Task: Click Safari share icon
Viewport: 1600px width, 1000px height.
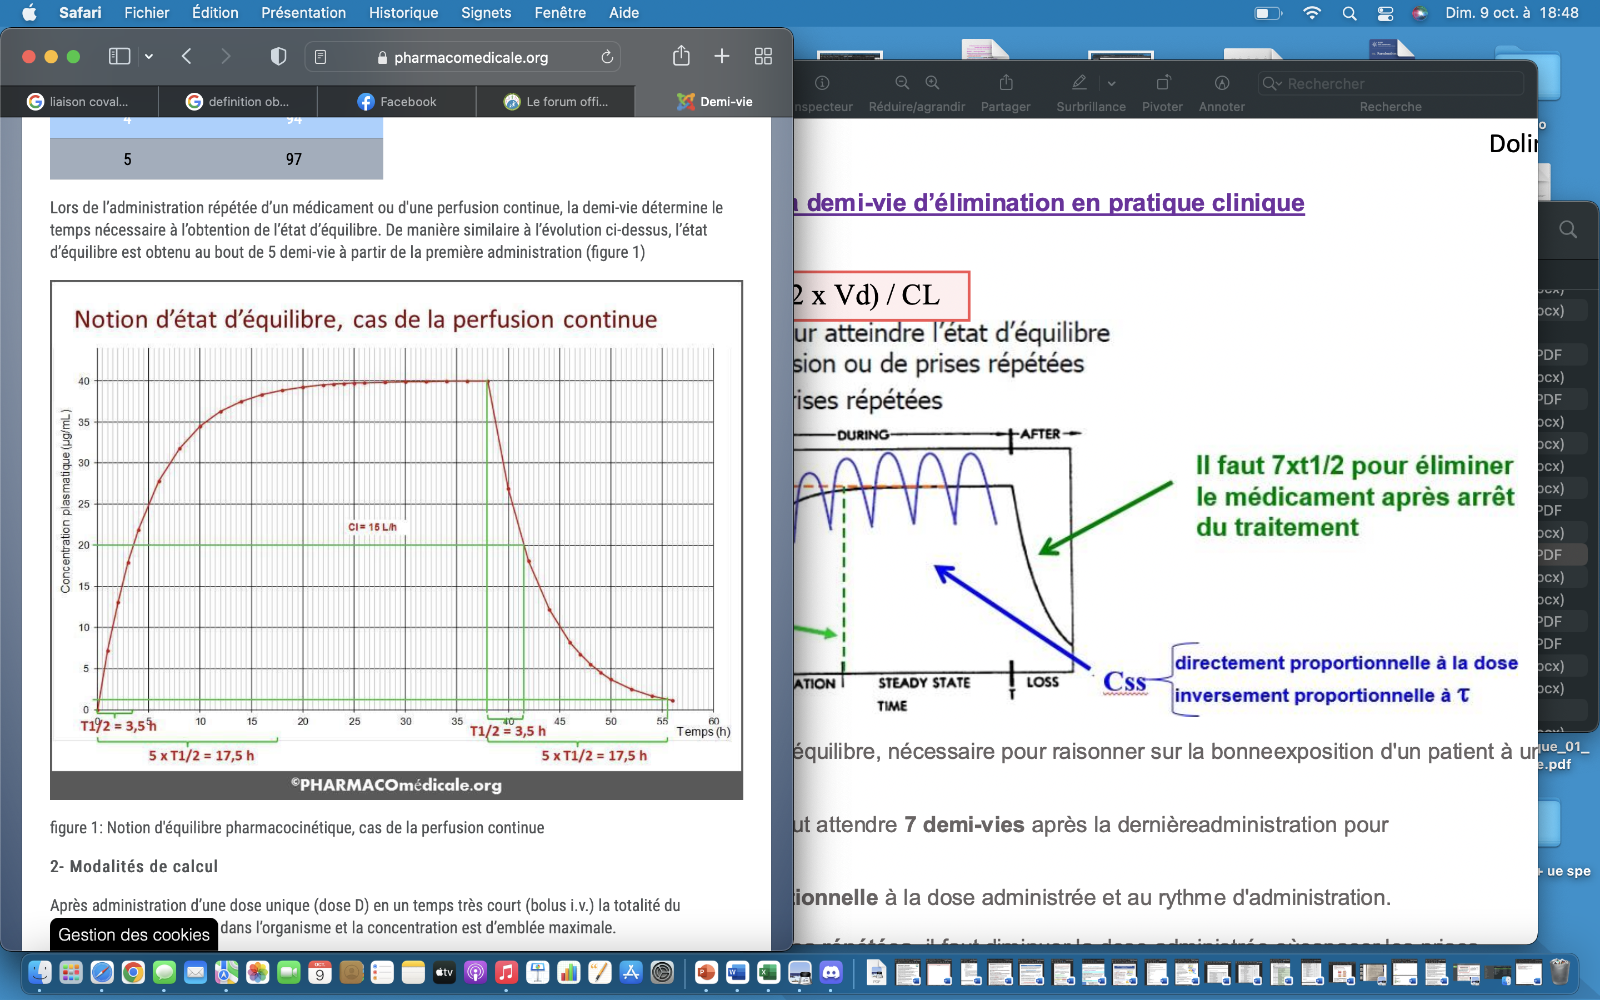Action: (681, 56)
